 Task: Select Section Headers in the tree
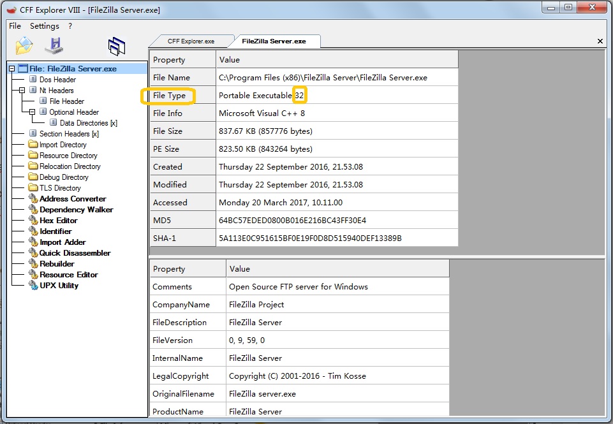coord(63,133)
